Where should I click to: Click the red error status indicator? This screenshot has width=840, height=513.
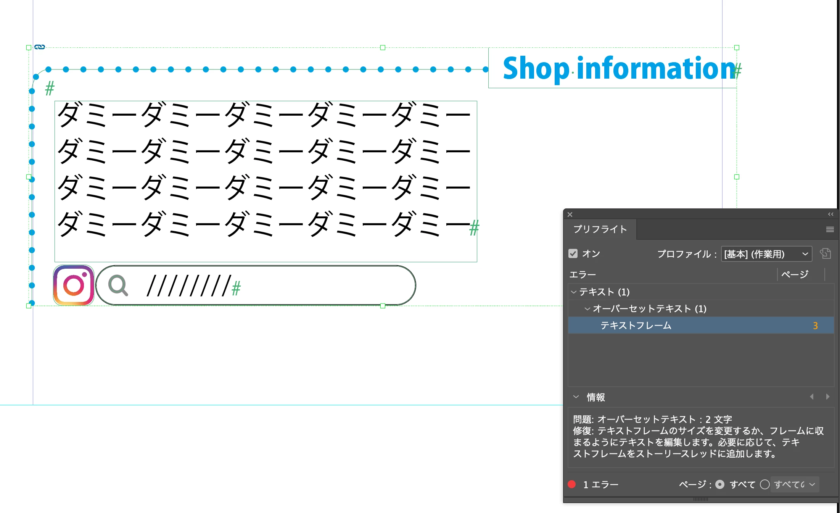coord(571,484)
